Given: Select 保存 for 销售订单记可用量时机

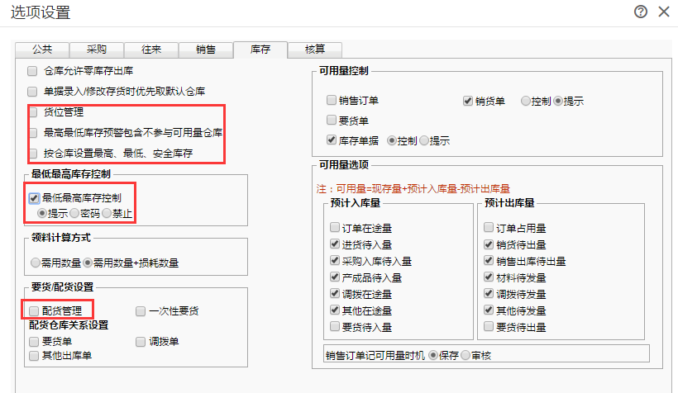Looking at the screenshot, I should click(433, 355).
